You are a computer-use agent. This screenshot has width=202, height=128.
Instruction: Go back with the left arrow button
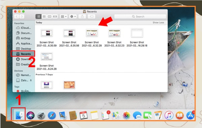(17, 17)
